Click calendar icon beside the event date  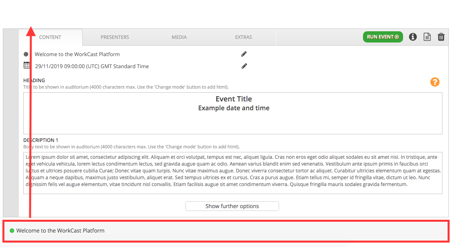(x=27, y=65)
